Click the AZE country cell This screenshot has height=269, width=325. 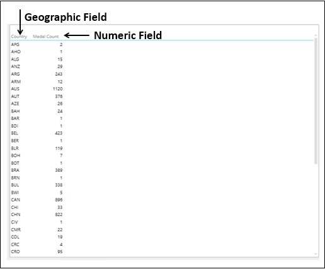(x=15, y=104)
